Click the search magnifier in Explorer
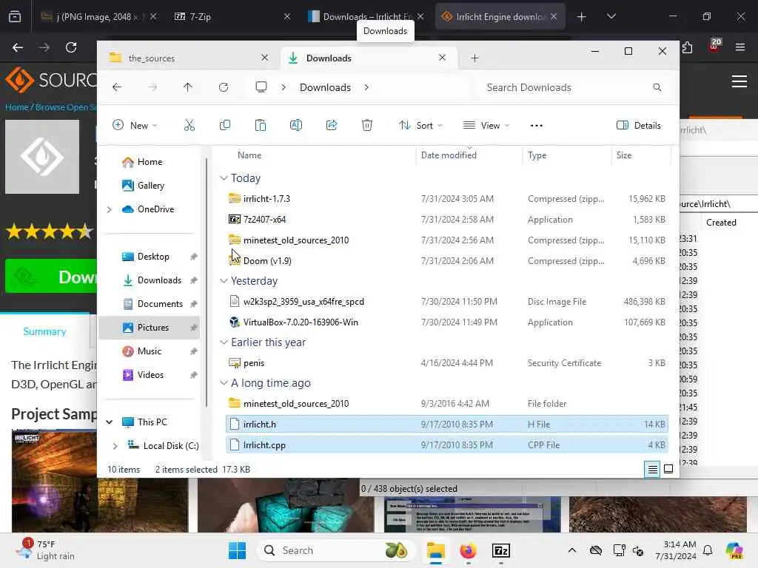Viewport: 758px width, 568px height. (657, 87)
